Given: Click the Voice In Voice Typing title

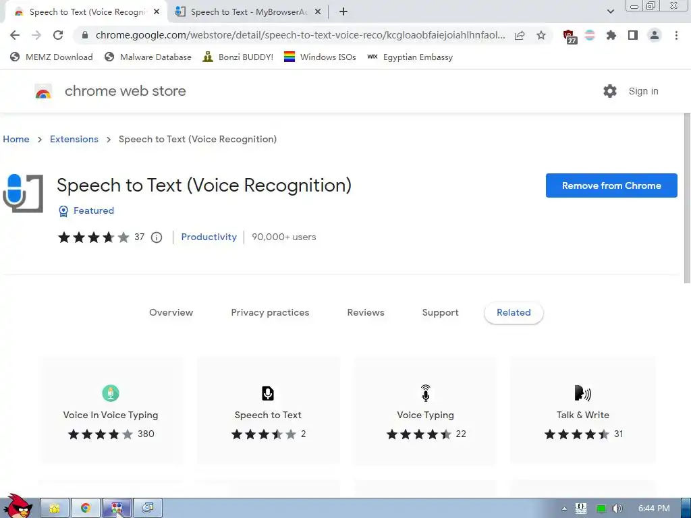Looking at the screenshot, I should click(x=111, y=415).
